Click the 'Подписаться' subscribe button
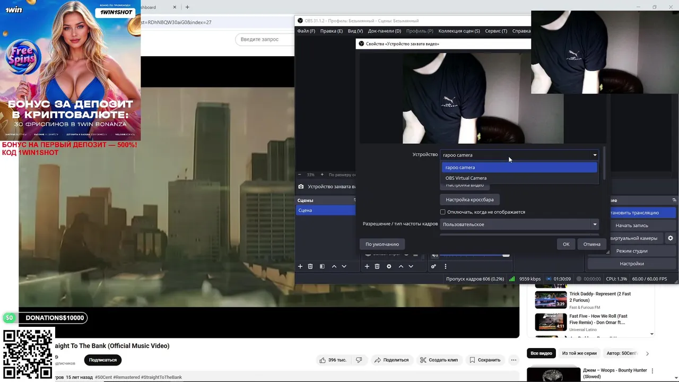679x382 pixels. (x=102, y=360)
